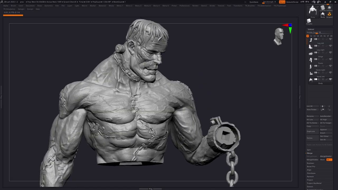Expand the Project BasRelief section
The height and width of the screenshot is (190, 338).
click(314, 183)
